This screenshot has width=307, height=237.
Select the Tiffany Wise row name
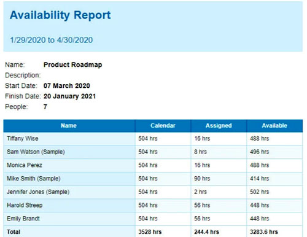click(23, 139)
